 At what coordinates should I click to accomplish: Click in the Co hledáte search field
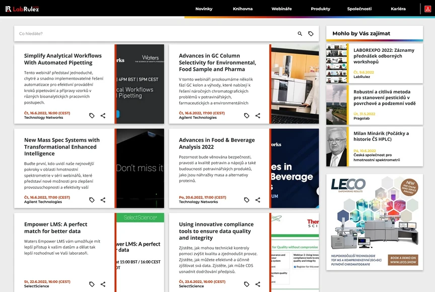click(101, 33)
